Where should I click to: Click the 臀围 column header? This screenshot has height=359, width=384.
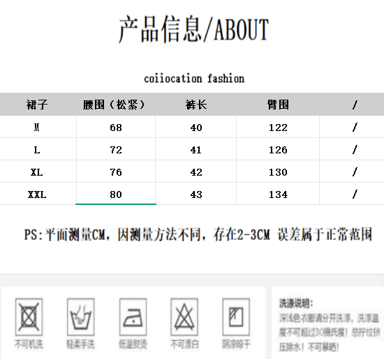(278, 105)
